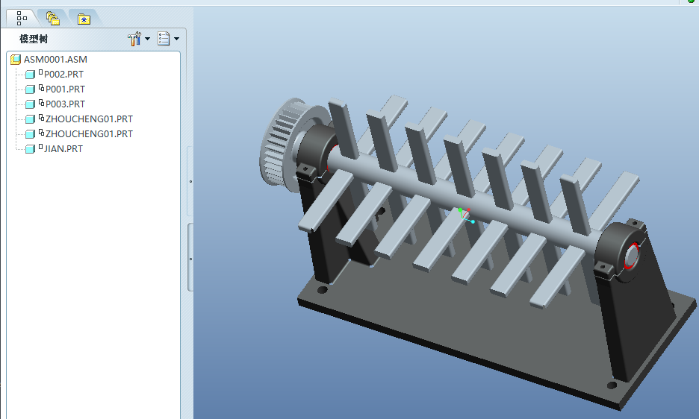Open the model tree Show list icon
This screenshot has height=419, width=699.
164,39
